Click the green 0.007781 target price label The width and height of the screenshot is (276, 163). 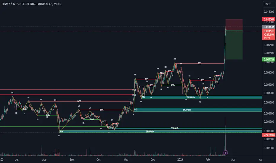point(269,59)
